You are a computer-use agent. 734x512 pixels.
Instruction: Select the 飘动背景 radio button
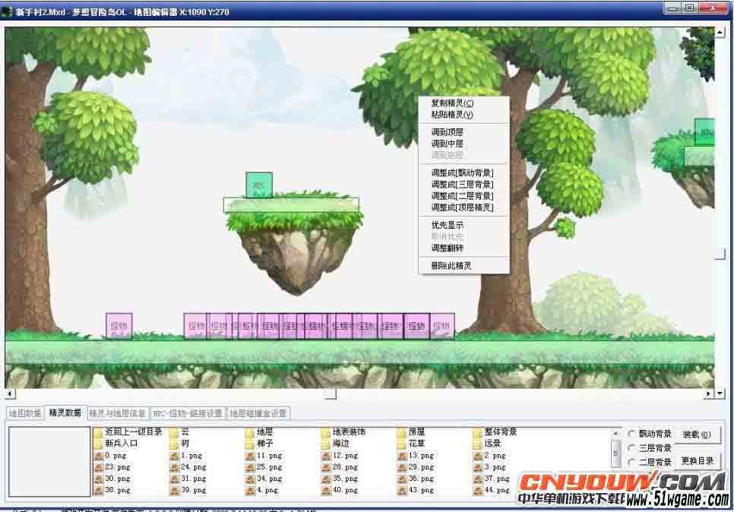[631, 434]
